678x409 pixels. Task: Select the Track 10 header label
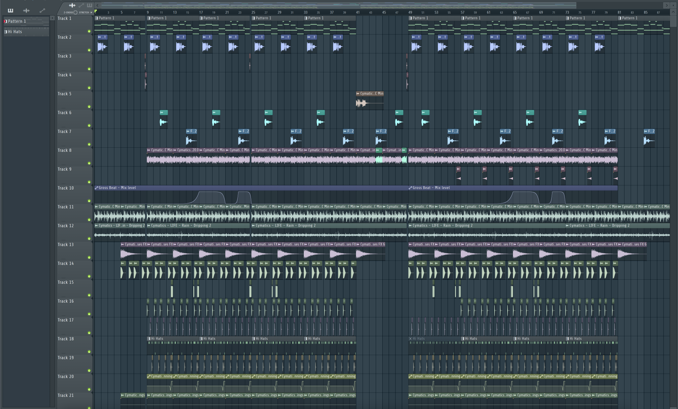65,188
